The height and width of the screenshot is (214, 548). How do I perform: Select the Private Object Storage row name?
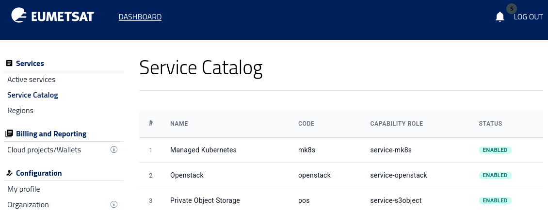[x=205, y=200]
